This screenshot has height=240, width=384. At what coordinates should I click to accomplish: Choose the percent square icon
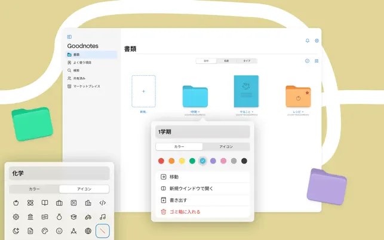pyautogui.click(x=73, y=203)
